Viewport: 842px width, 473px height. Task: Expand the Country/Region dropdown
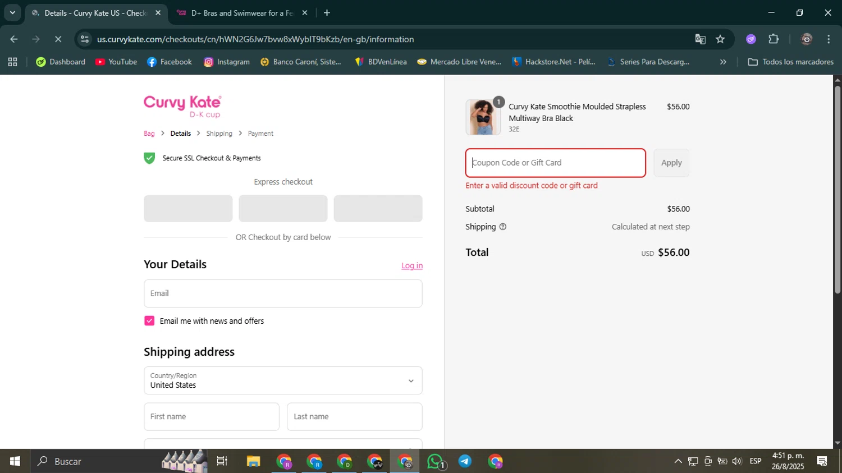(x=283, y=380)
